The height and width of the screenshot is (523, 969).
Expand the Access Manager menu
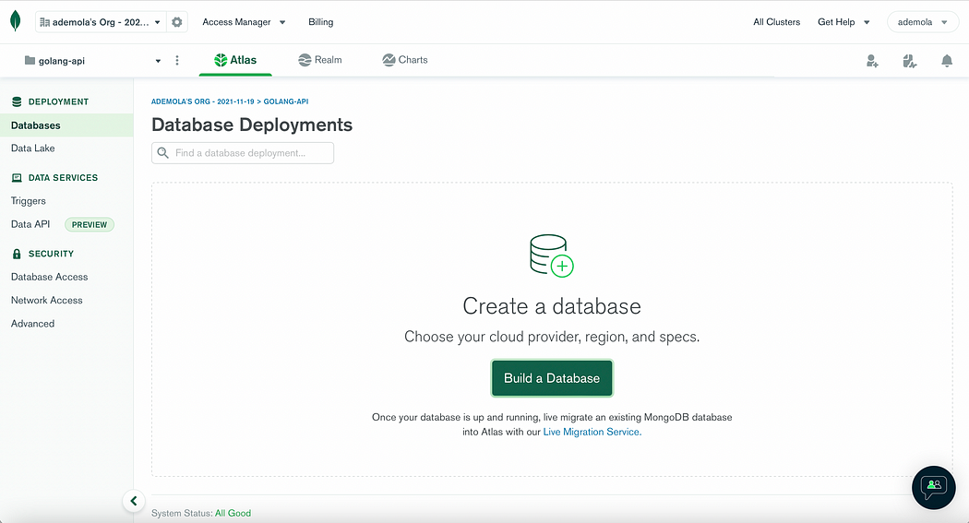[x=245, y=22]
